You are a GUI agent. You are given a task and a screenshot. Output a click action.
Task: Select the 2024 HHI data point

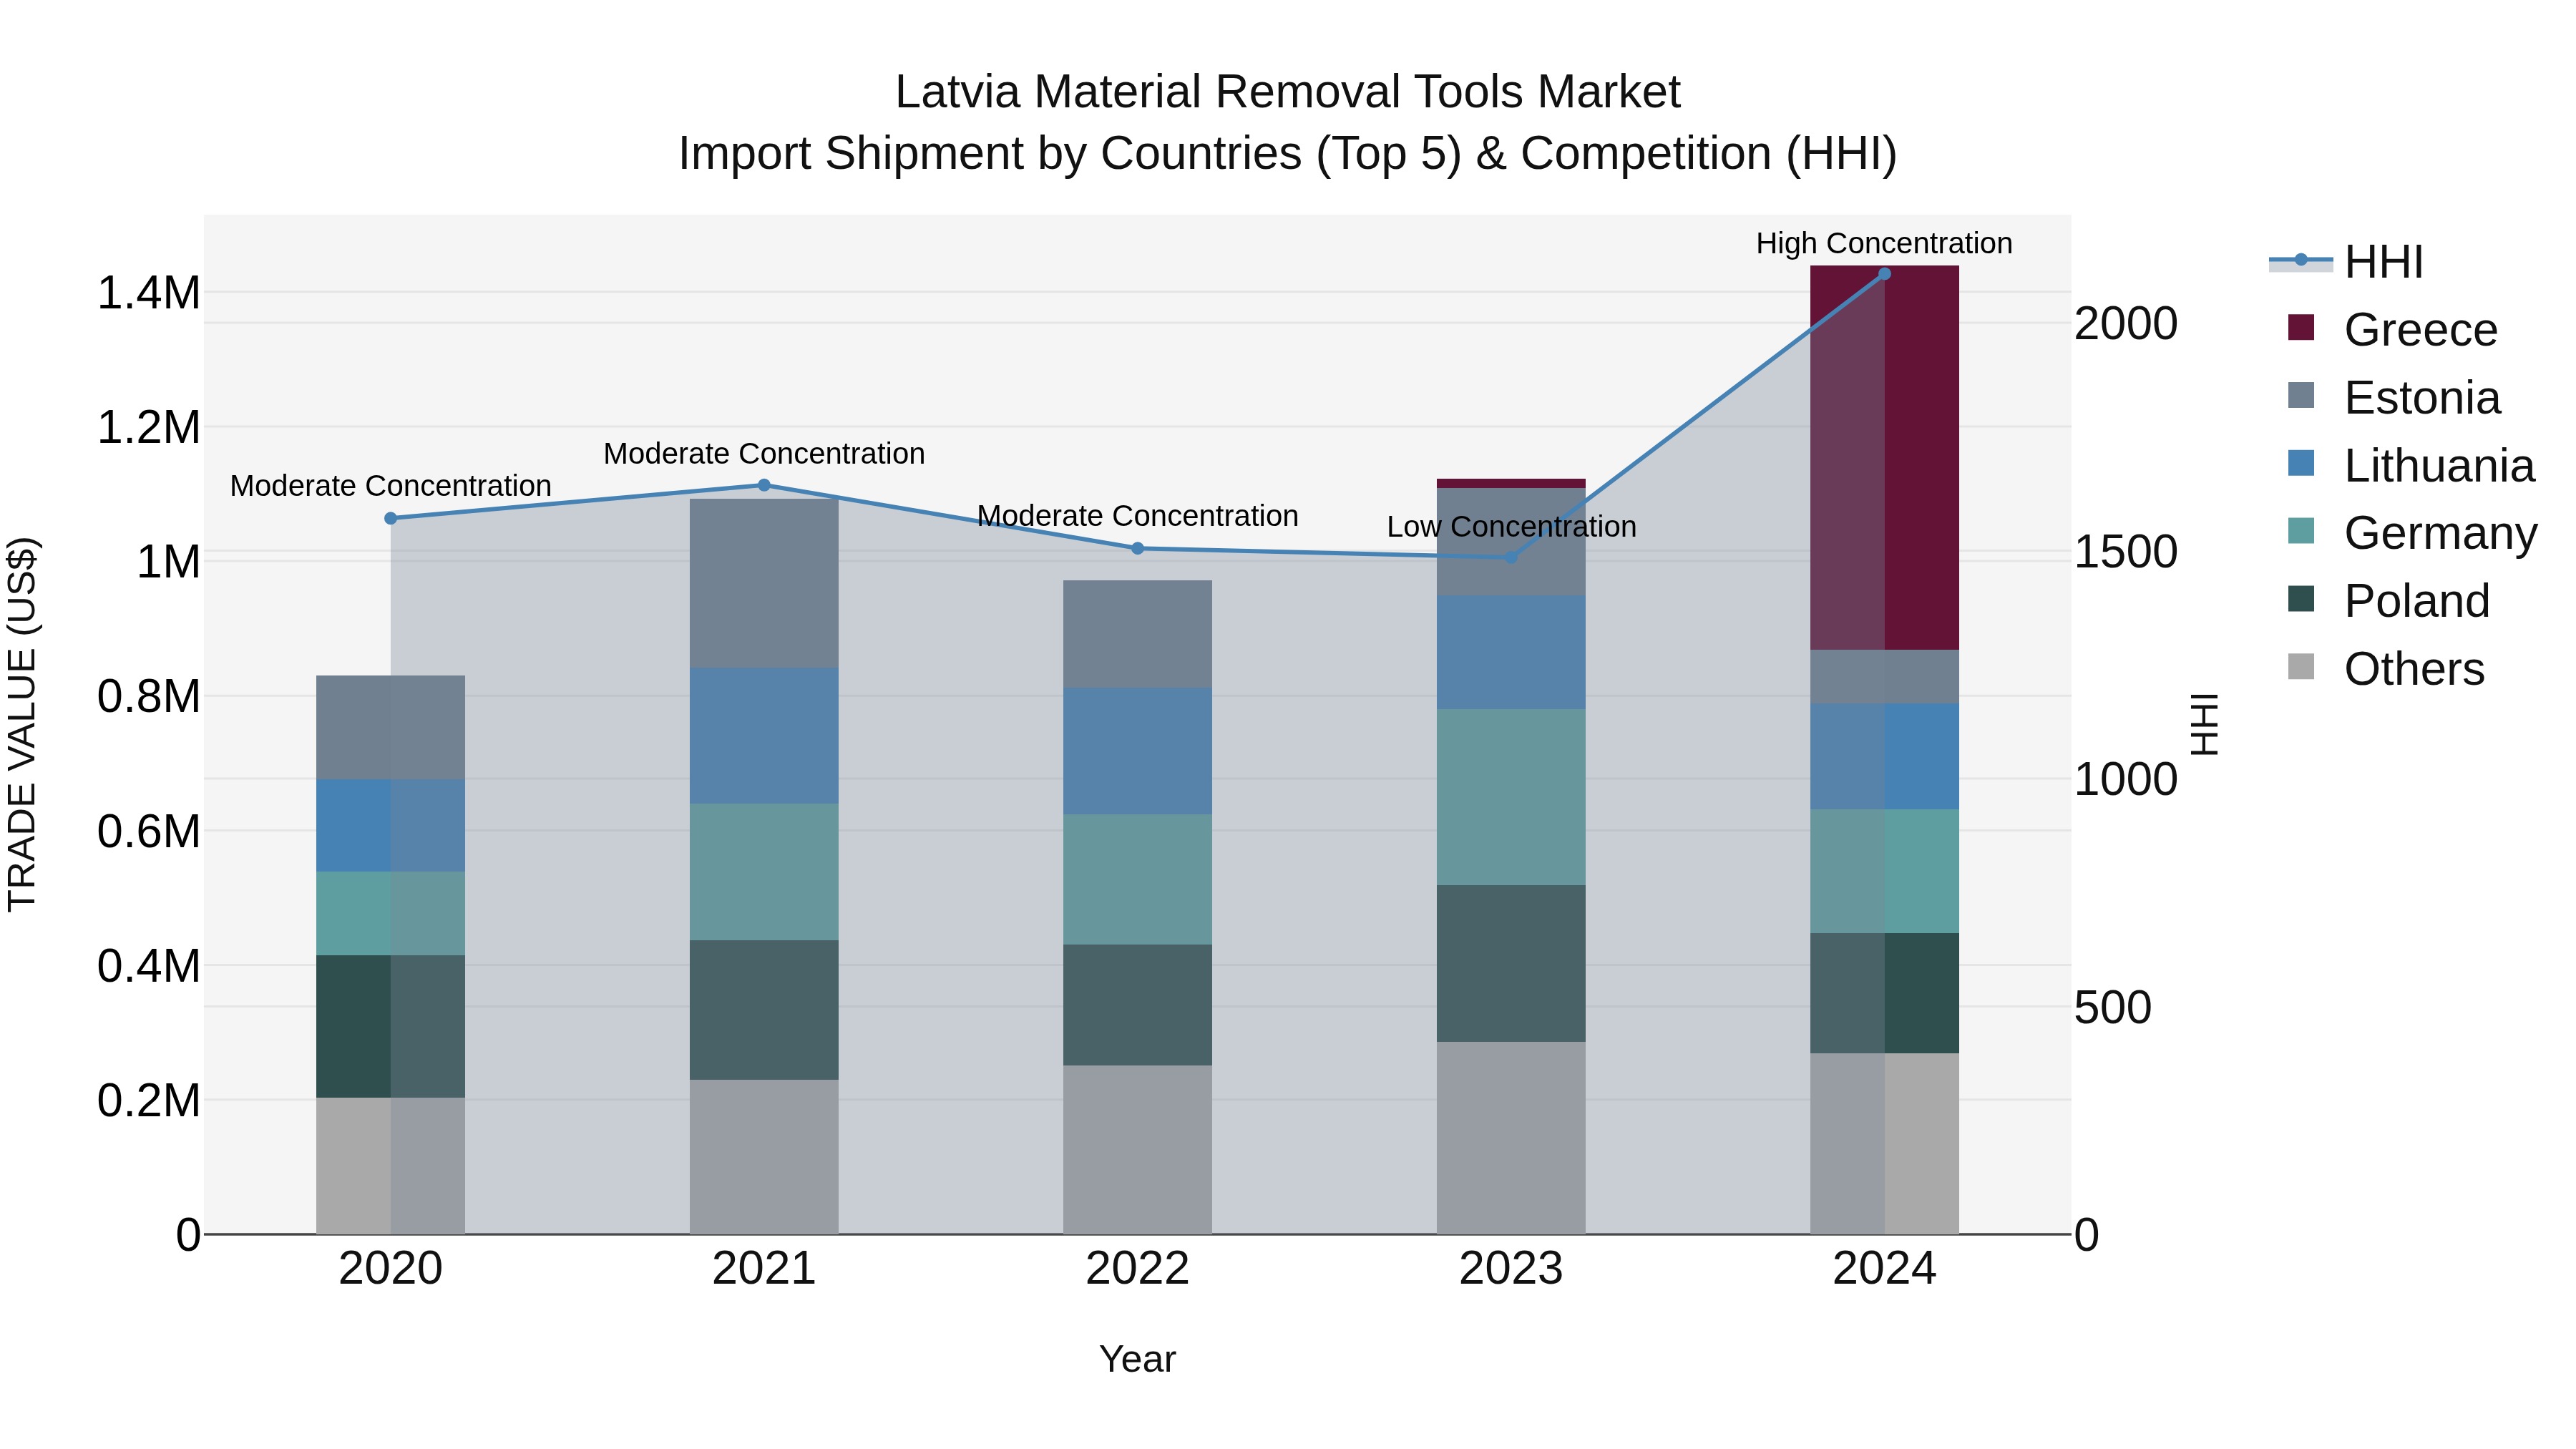1884,273
